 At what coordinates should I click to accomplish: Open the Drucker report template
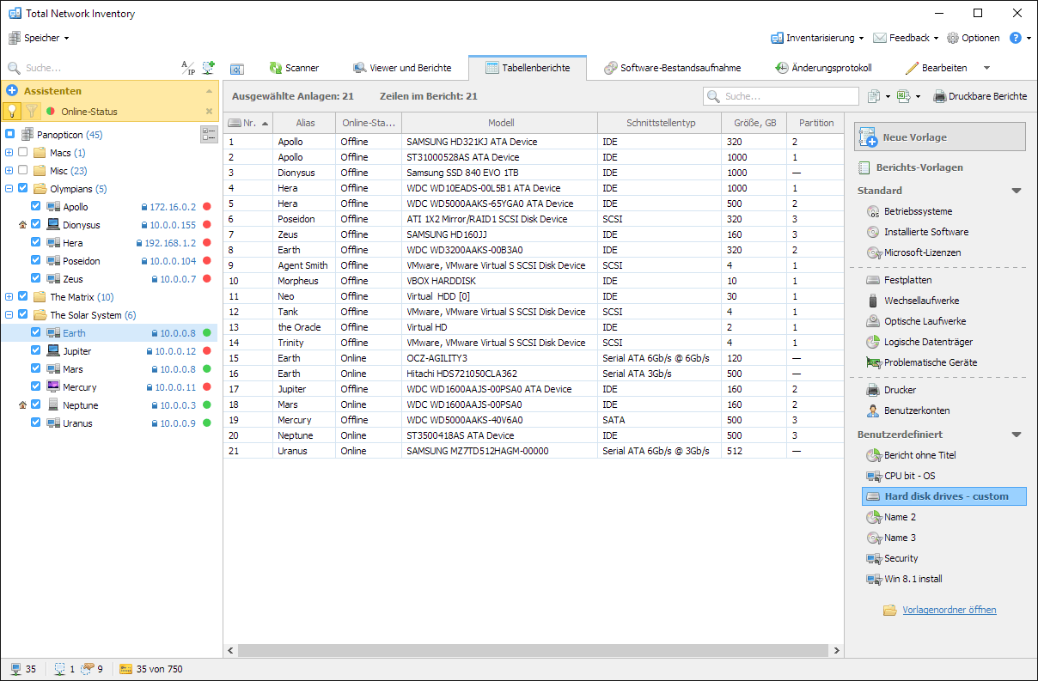(x=900, y=390)
